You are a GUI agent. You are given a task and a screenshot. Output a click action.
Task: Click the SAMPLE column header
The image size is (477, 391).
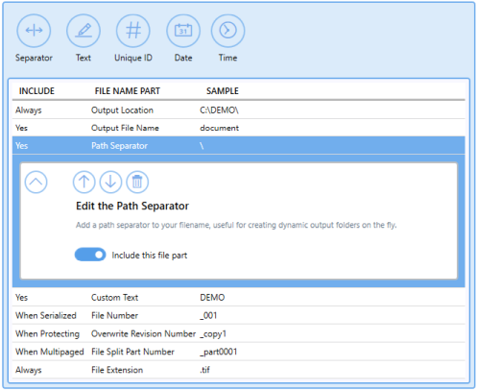pos(223,91)
